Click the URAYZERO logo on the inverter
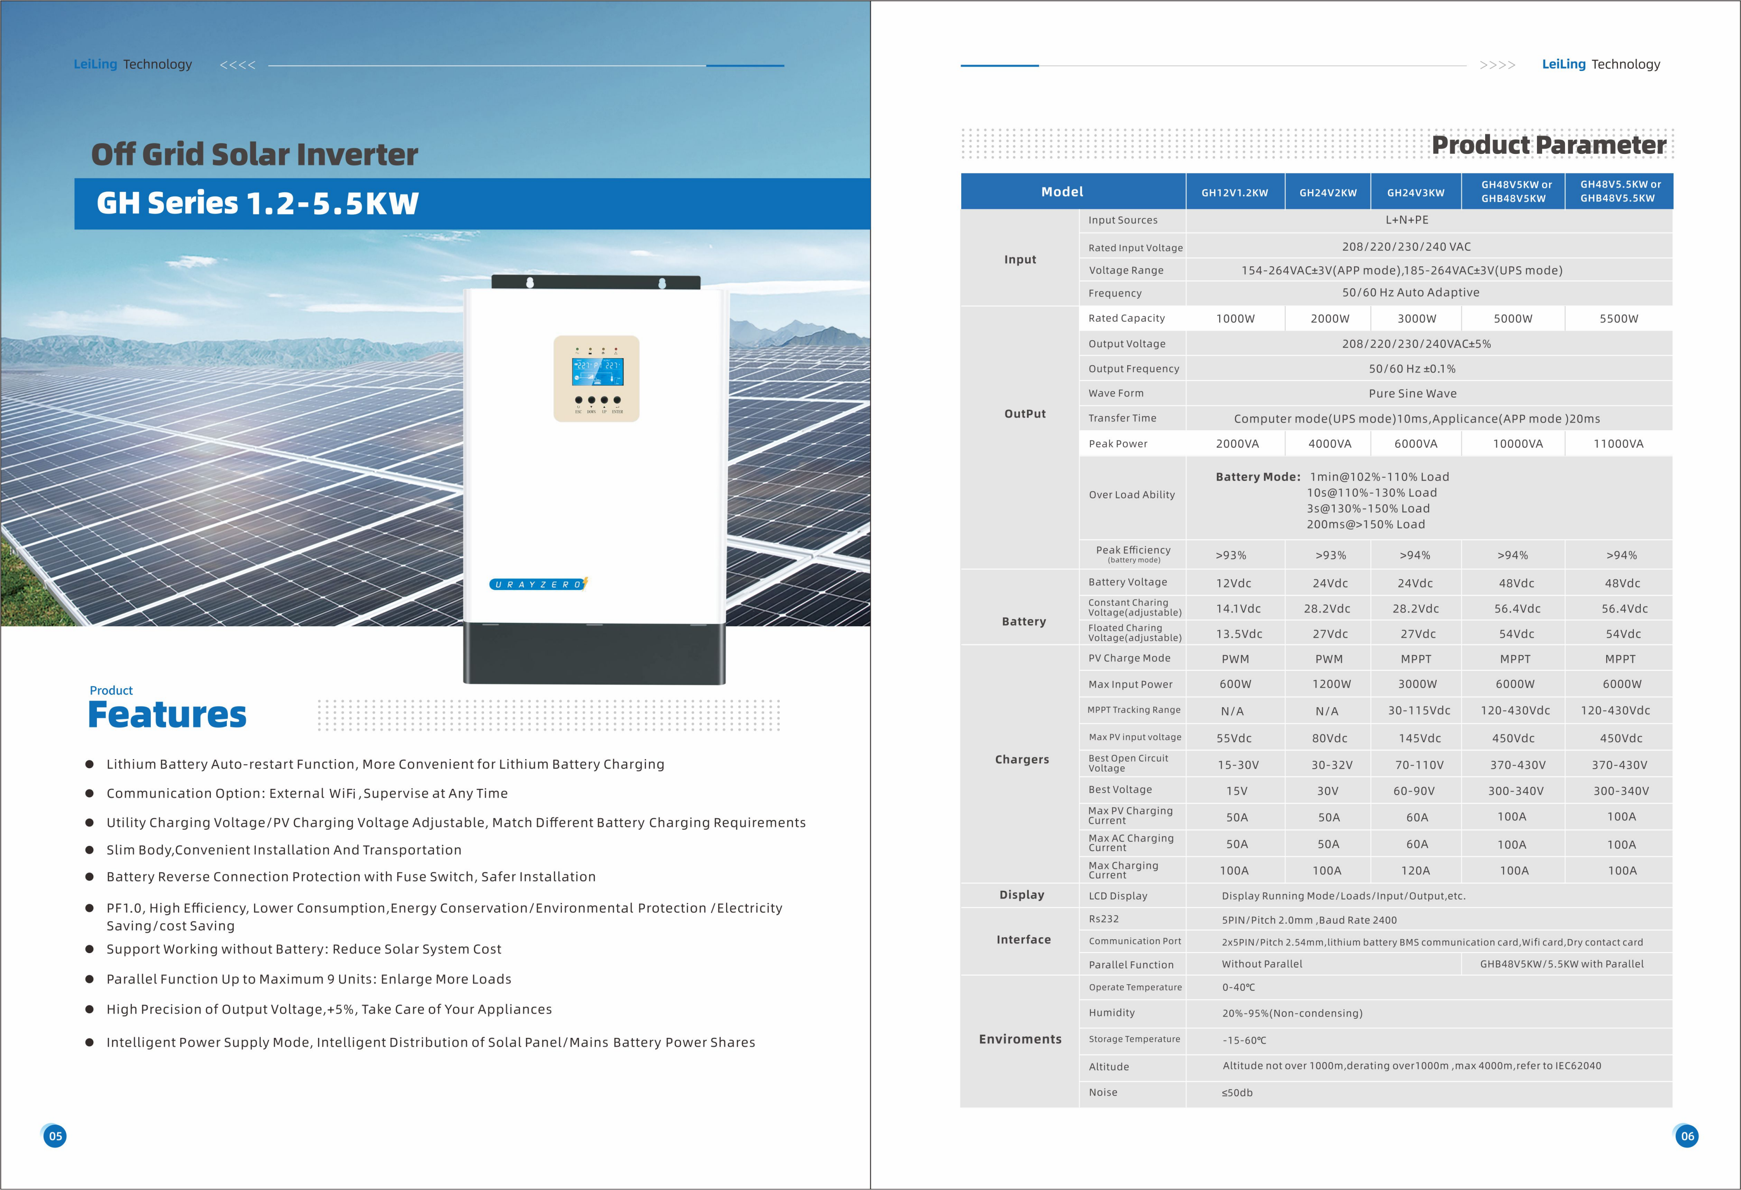This screenshot has width=1741, height=1190. click(539, 584)
